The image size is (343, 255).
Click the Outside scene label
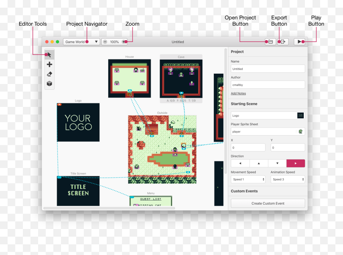(162, 113)
